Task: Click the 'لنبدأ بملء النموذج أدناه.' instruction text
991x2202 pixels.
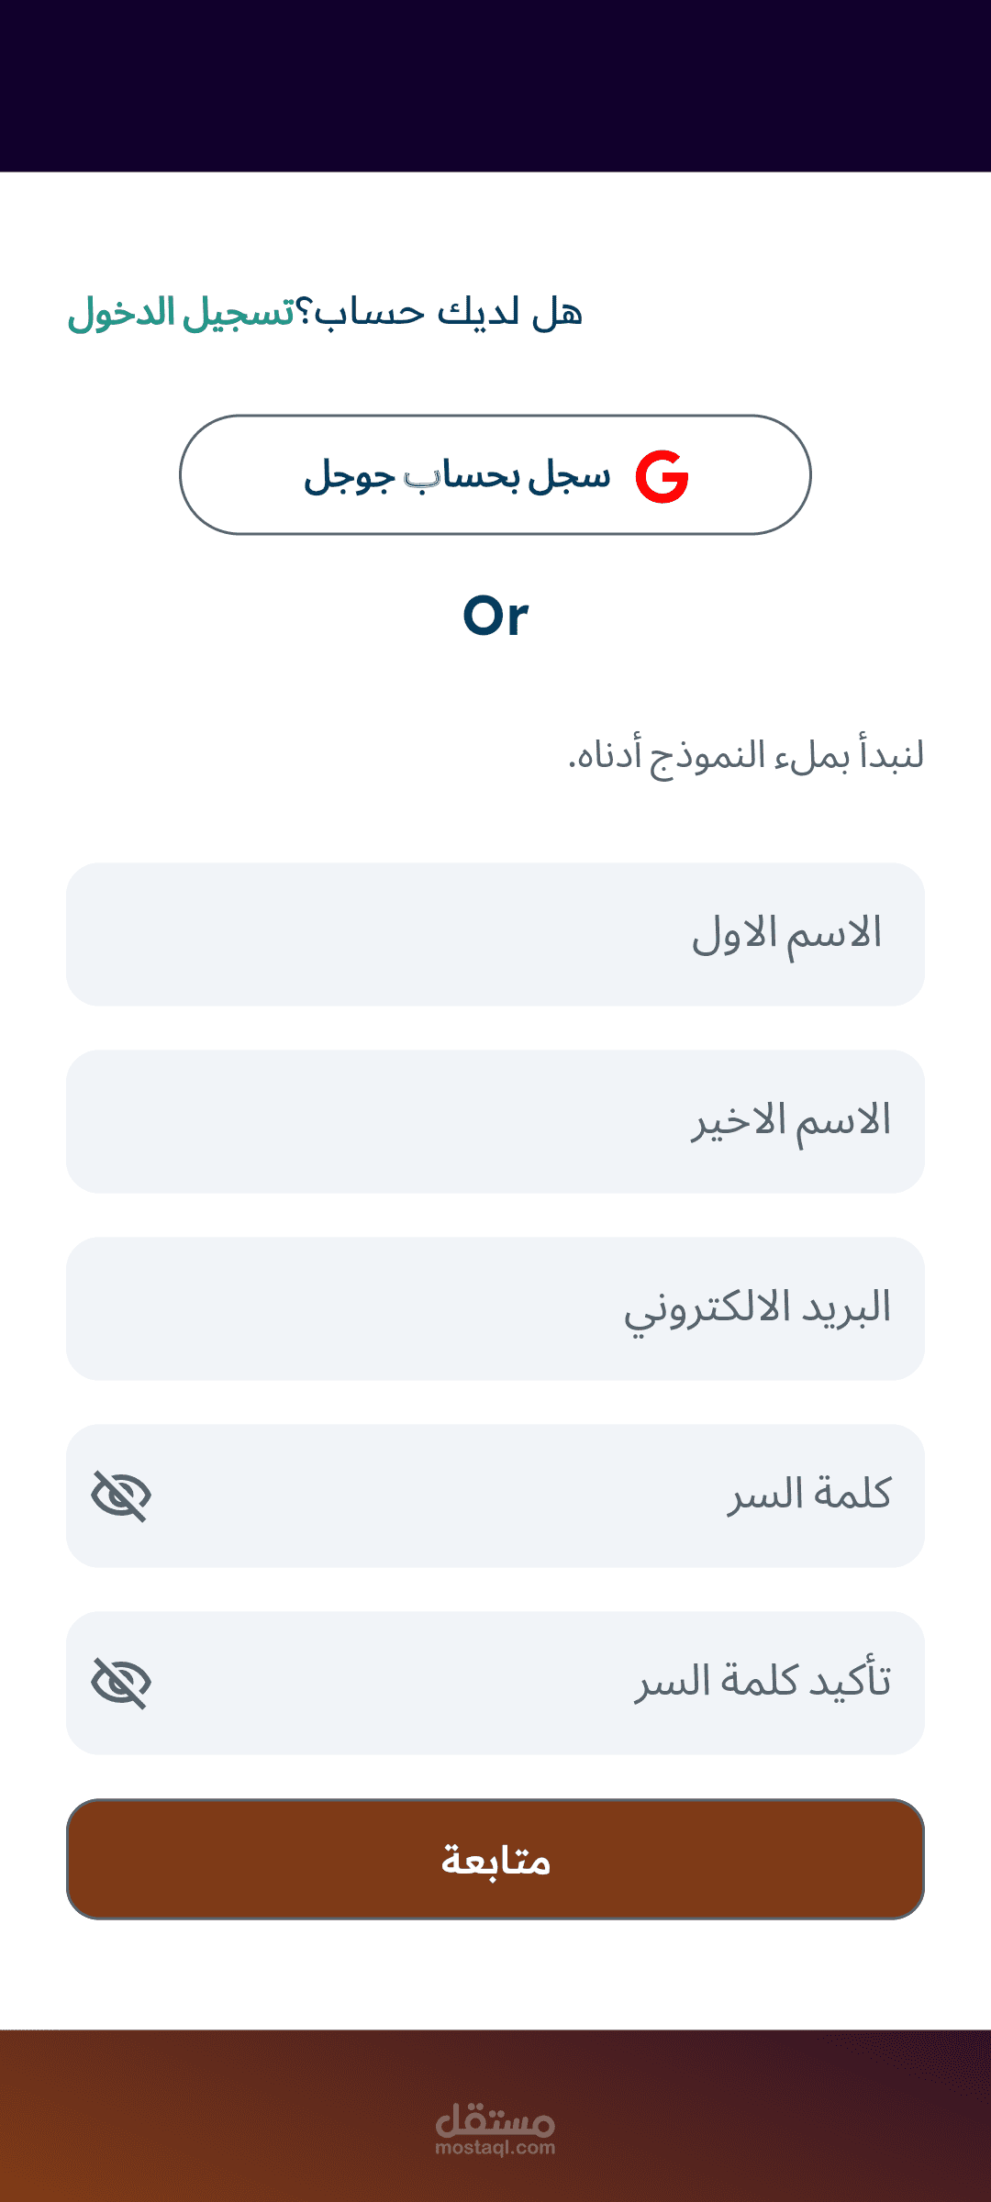Action: pyautogui.click(x=745, y=756)
